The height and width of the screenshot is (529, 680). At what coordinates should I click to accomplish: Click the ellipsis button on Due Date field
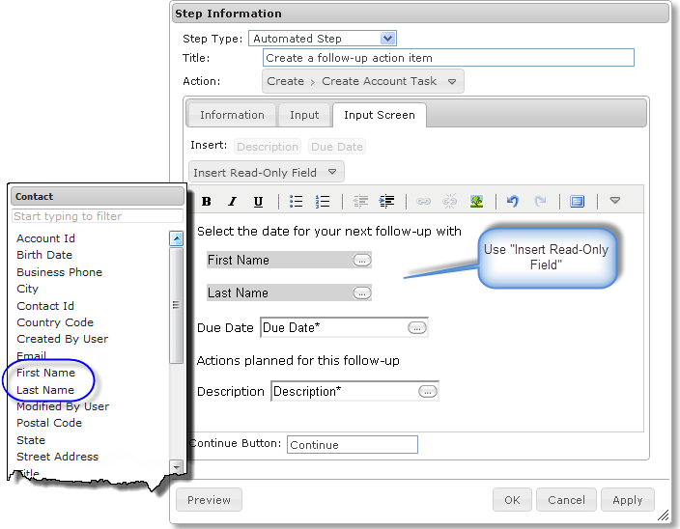[x=416, y=328]
